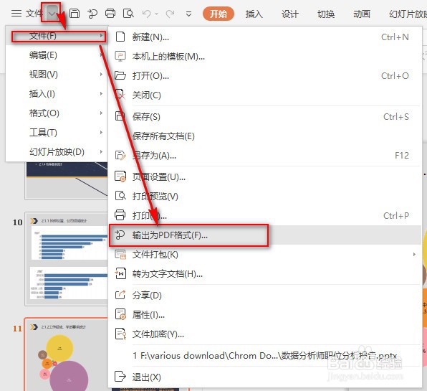Switch to the 设计 ribbon tab
The width and height of the screenshot is (427, 391).
290,14
